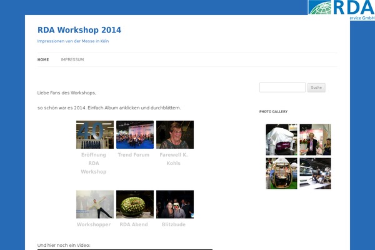
Task: Click the Farewell K. Kohls caption link
Action: pos(174,159)
